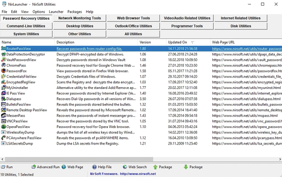Switch to Programmer Tools category
282x177 pixels.
coord(187,26)
